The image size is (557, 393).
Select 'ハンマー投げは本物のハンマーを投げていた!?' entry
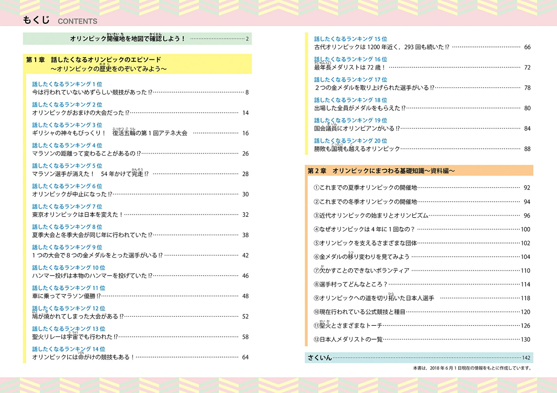(140, 276)
